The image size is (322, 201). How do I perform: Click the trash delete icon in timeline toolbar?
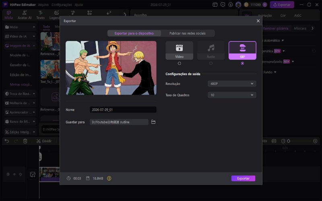click(x=25, y=141)
